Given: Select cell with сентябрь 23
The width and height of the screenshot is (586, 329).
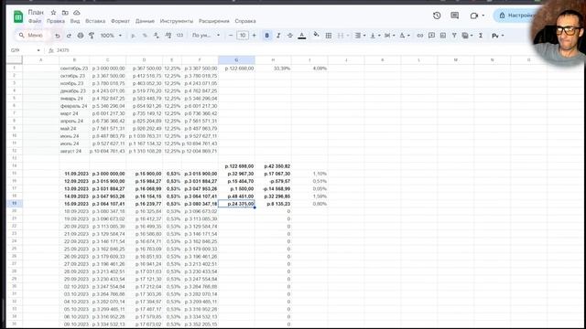Looking at the screenshot, I should 74,69.
